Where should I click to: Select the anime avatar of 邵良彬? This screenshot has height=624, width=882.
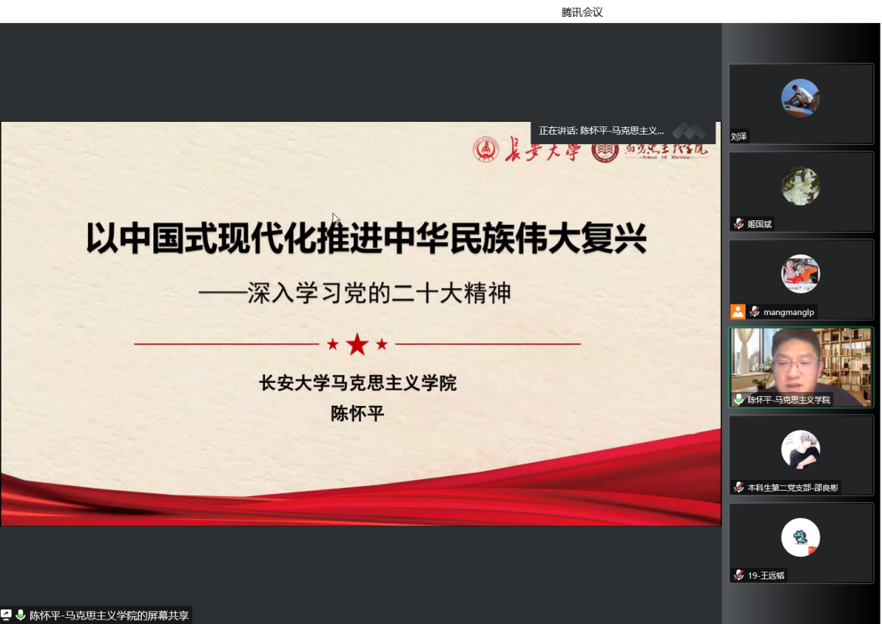coord(800,450)
